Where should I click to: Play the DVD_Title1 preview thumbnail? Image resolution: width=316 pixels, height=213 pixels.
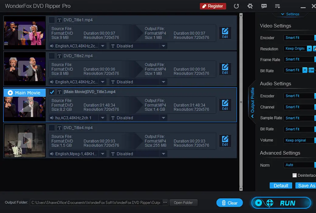click(x=25, y=33)
